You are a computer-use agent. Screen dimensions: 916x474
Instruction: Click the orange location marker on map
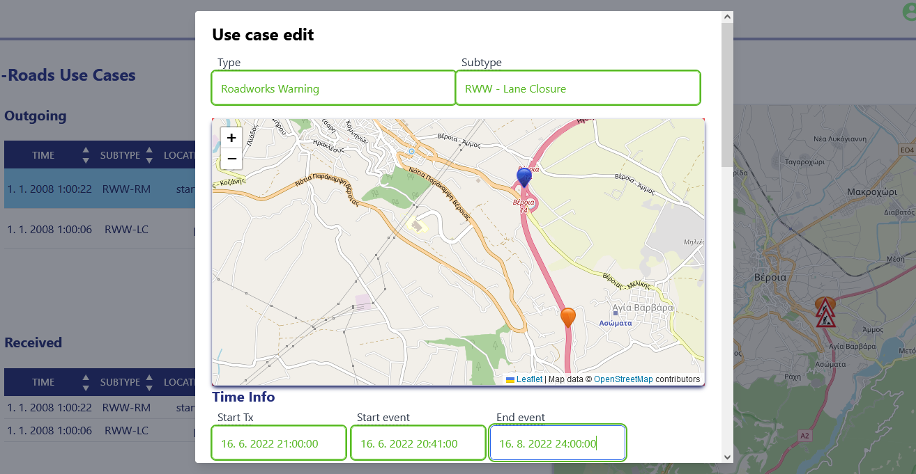[x=568, y=317]
